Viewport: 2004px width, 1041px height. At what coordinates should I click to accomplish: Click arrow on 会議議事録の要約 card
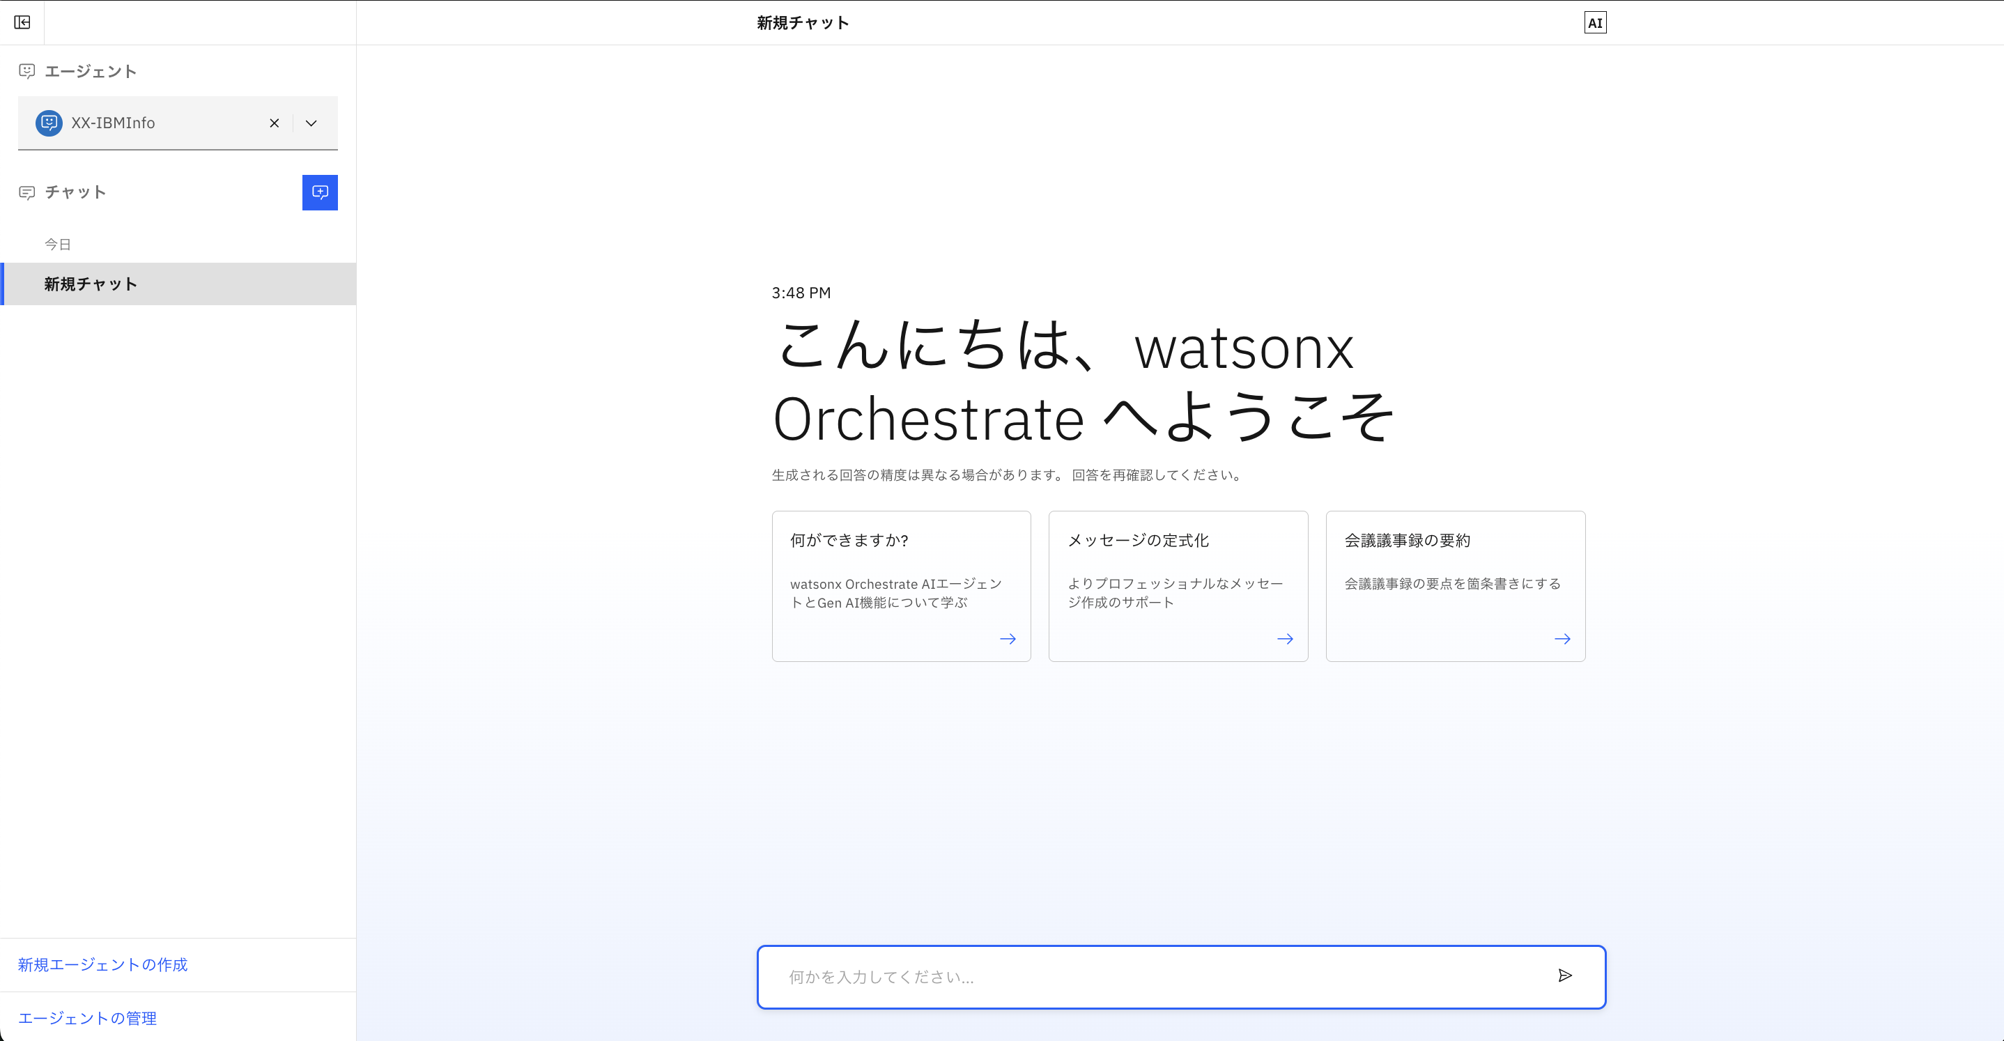pyautogui.click(x=1562, y=639)
